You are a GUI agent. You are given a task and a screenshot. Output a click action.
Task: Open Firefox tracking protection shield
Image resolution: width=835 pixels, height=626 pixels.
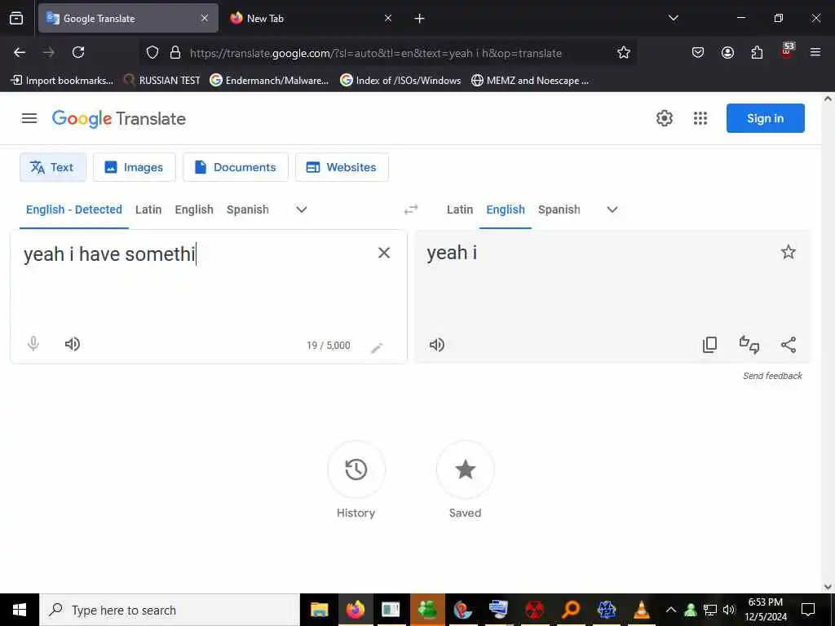(x=152, y=52)
